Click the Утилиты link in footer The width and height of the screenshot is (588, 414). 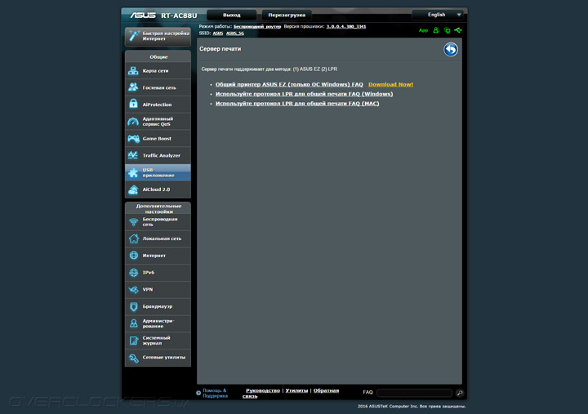point(296,390)
